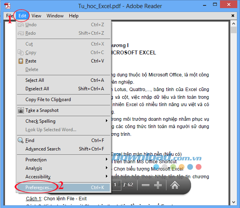Click the Undo arrow icon
Viewport: 240px width, 208px height.
[21, 25]
